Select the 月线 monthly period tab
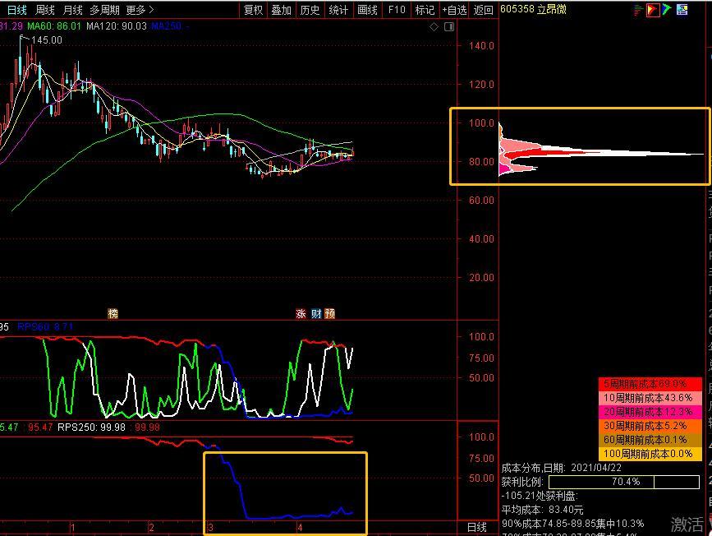 pos(72,10)
